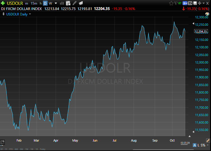Open the window options triangle dropdown
This screenshot has height=151, width=211.
[x=204, y=3]
